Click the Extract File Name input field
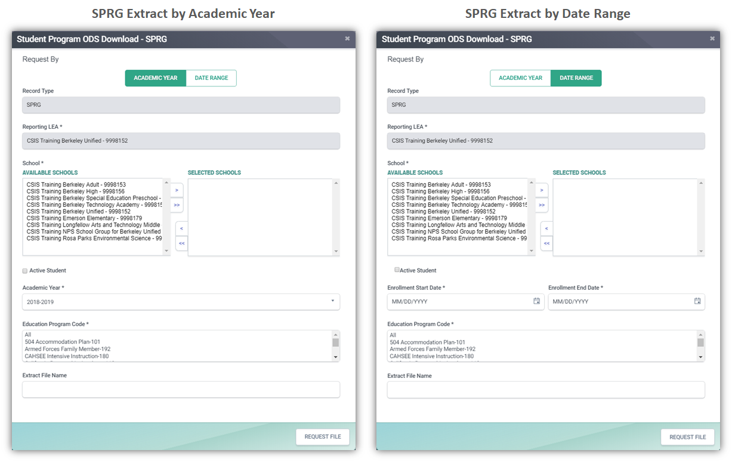 [181, 389]
